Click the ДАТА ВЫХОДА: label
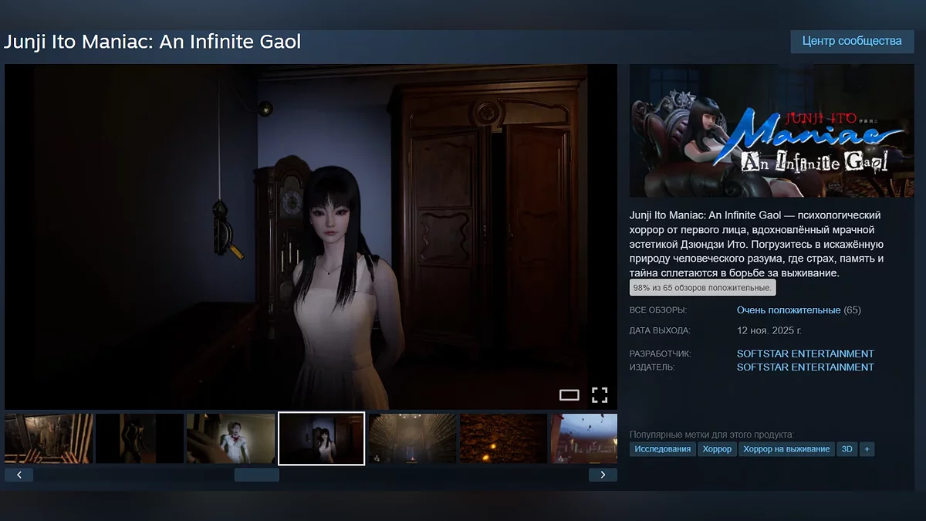This screenshot has height=521, width=926. (x=660, y=330)
